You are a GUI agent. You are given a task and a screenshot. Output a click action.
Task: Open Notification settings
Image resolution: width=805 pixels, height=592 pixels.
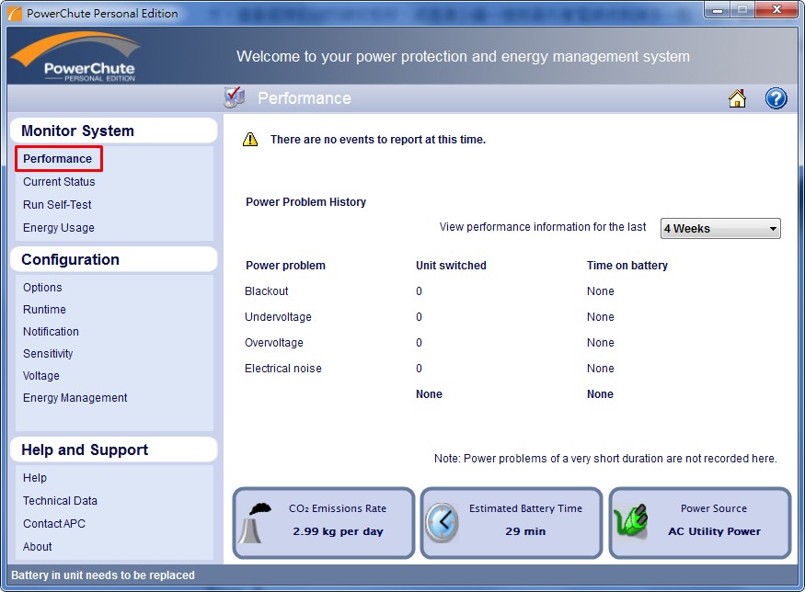point(51,332)
